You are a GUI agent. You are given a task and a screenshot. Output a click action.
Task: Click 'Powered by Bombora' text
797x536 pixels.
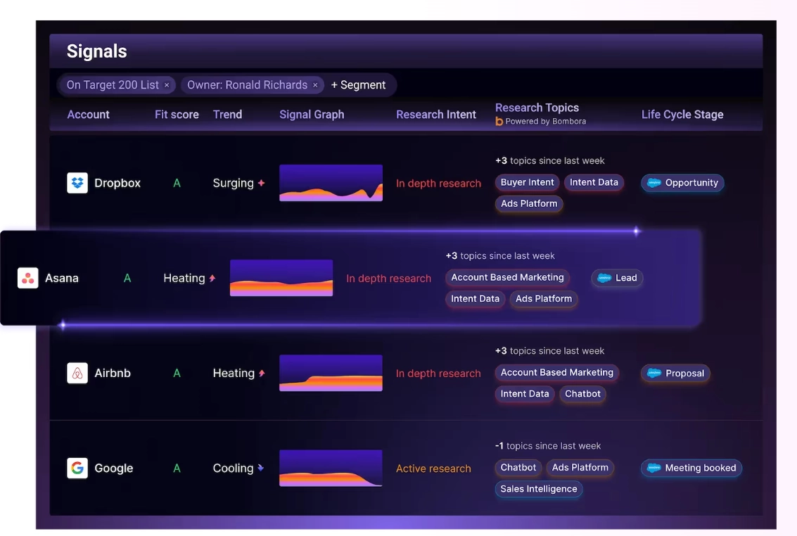(x=545, y=122)
